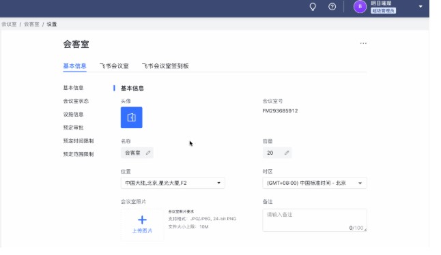Click 会客室 breadcrumb link
The height and width of the screenshot is (255, 441).
click(x=31, y=24)
